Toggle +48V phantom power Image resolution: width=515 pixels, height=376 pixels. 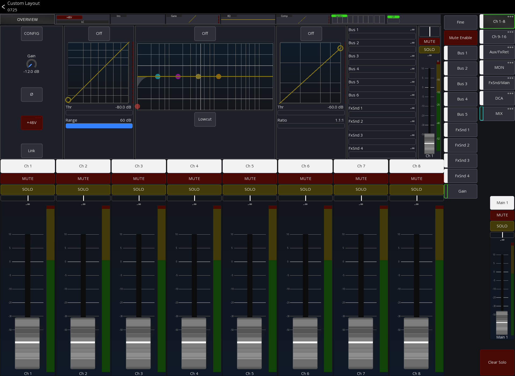point(32,123)
